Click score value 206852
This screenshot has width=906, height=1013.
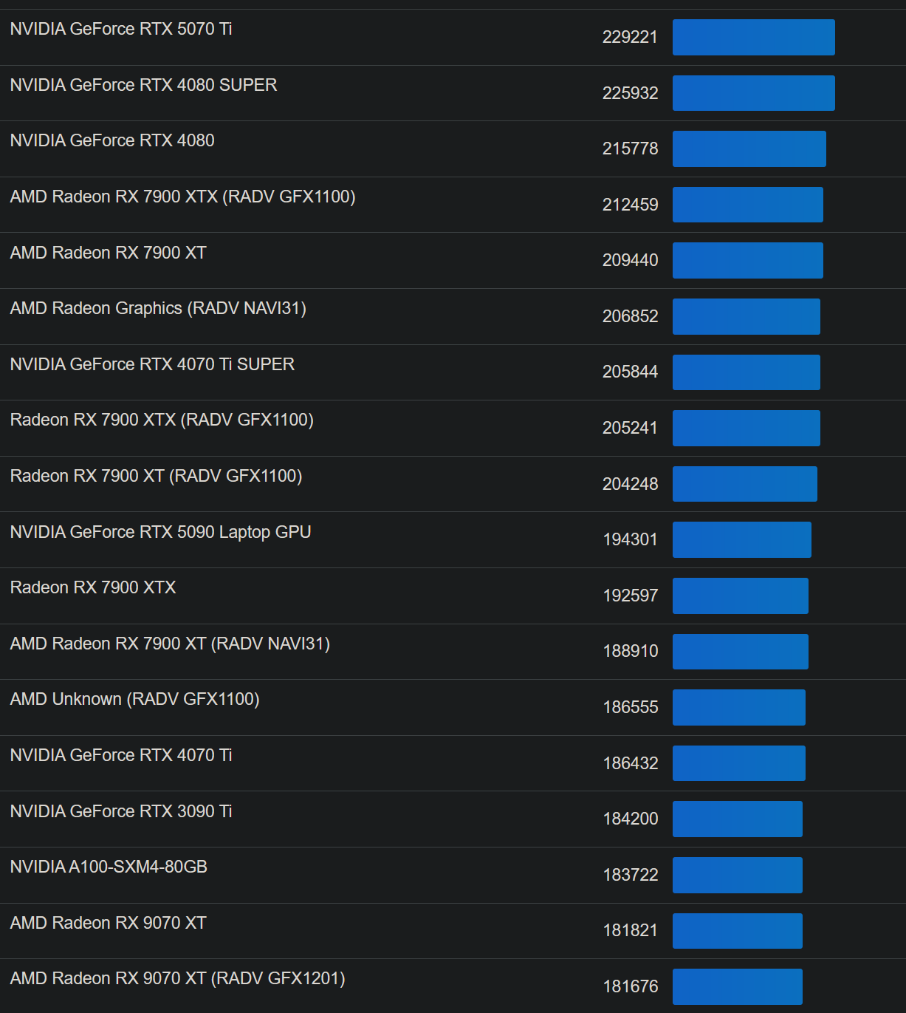[x=630, y=316]
